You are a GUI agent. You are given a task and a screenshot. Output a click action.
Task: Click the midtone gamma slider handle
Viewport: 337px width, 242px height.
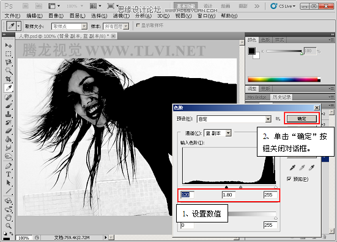pos(240,187)
